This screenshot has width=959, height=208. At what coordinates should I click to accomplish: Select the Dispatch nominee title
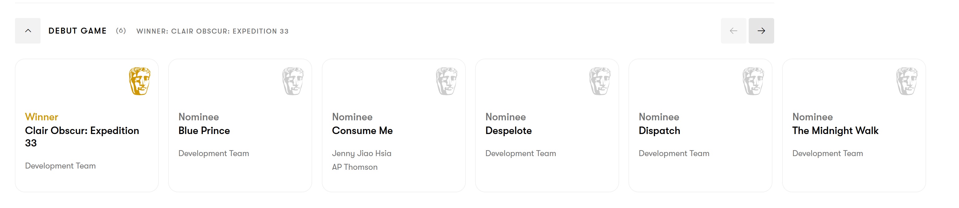coord(659,131)
